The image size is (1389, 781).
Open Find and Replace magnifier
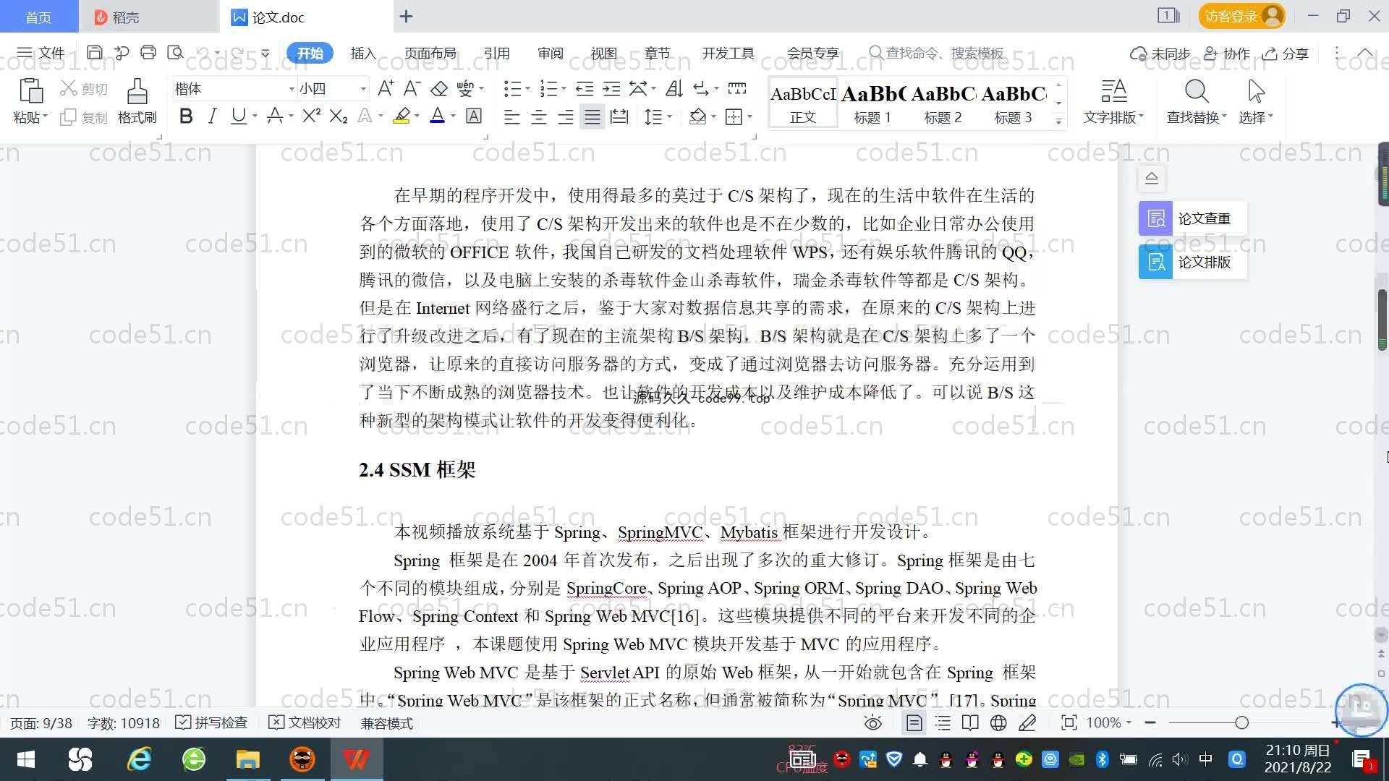[x=1197, y=91]
